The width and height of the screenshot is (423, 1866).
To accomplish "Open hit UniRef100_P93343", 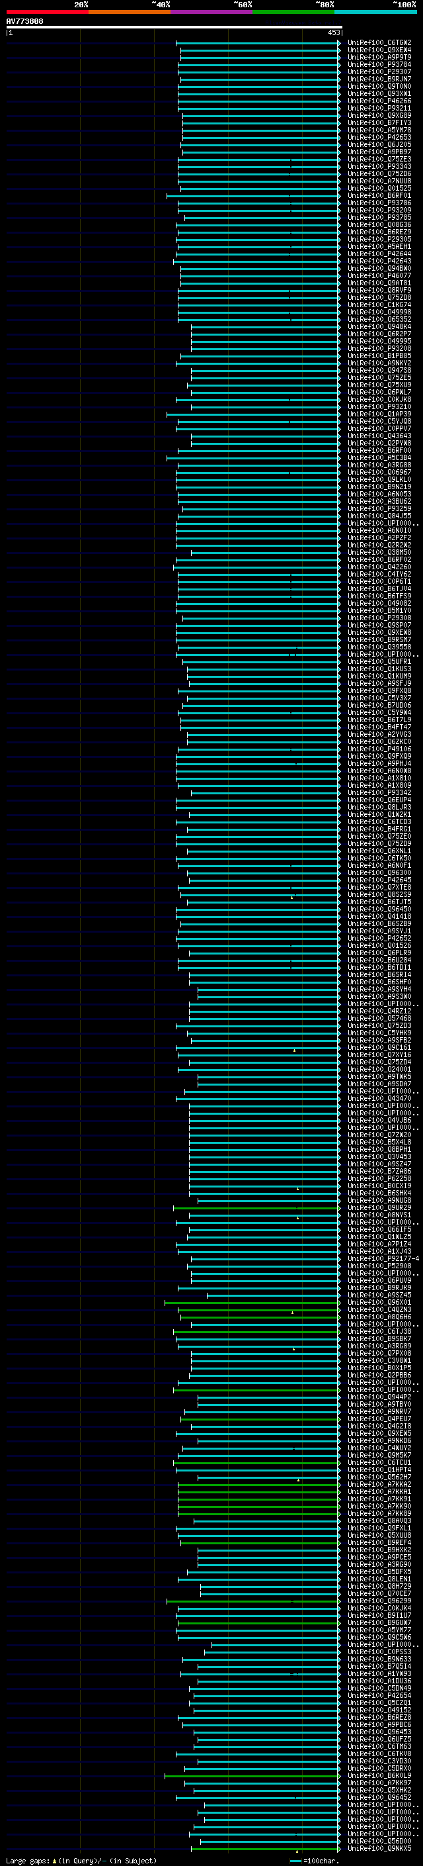I will pyautogui.click(x=379, y=167).
